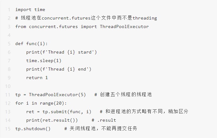Click line number 4 in the gutter
Image resolution: width=217 pixels, height=139 pixels.
click(9, 35)
